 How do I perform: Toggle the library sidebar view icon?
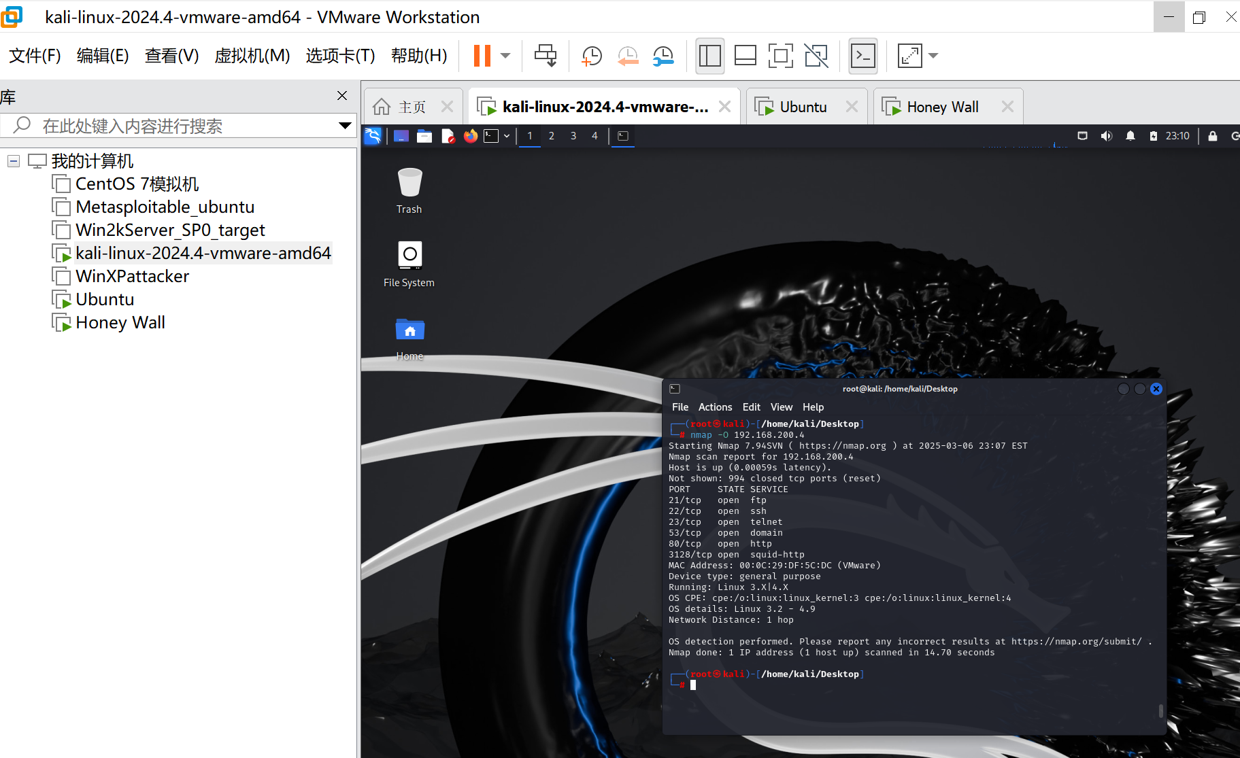(709, 56)
